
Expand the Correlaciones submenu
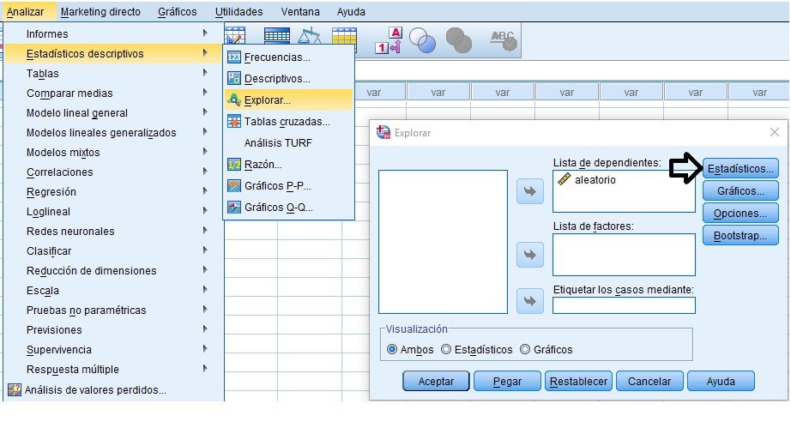click(205, 171)
